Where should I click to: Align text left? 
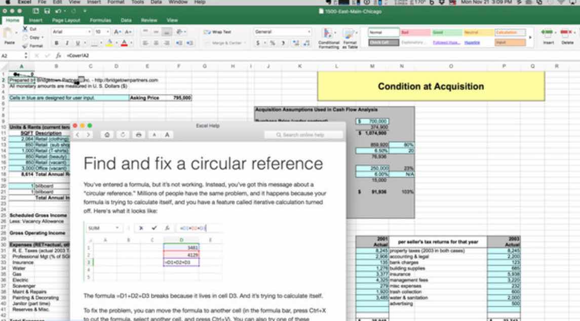click(x=145, y=43)
